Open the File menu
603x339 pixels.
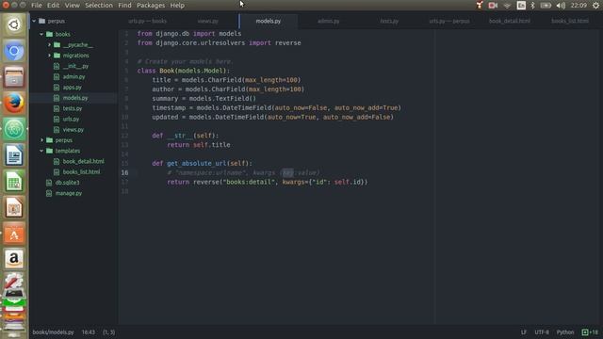(x=37, y=6)
